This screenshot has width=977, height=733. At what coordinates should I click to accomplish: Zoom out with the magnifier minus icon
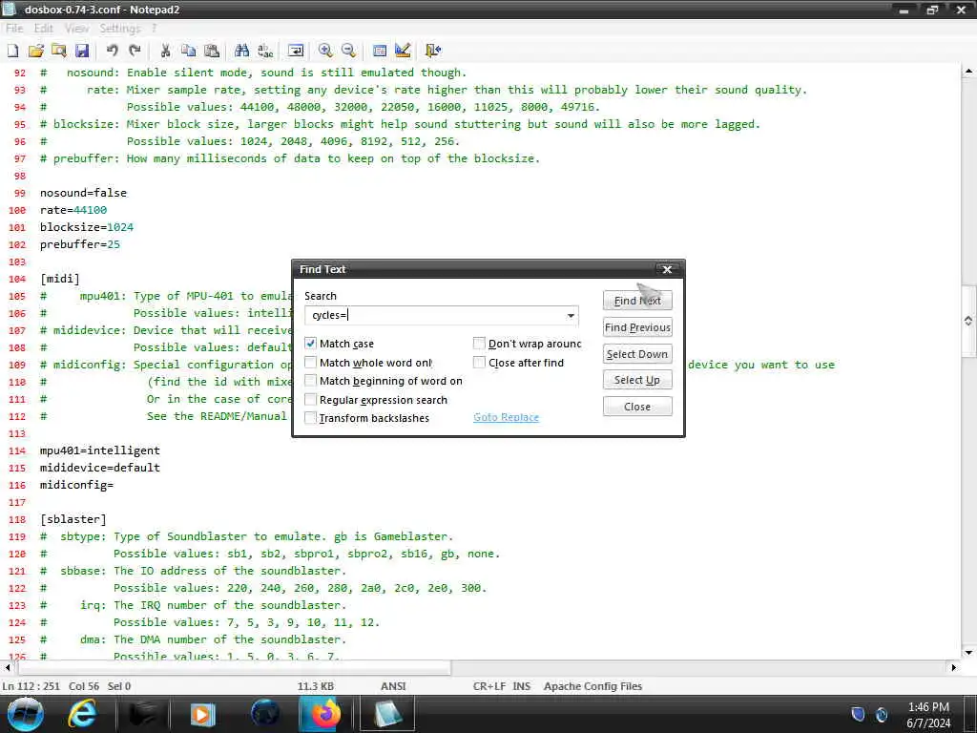349,51
